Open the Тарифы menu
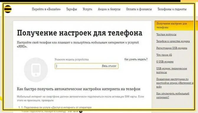This screenshot has height=113, width=198. [x=71, y=9]
